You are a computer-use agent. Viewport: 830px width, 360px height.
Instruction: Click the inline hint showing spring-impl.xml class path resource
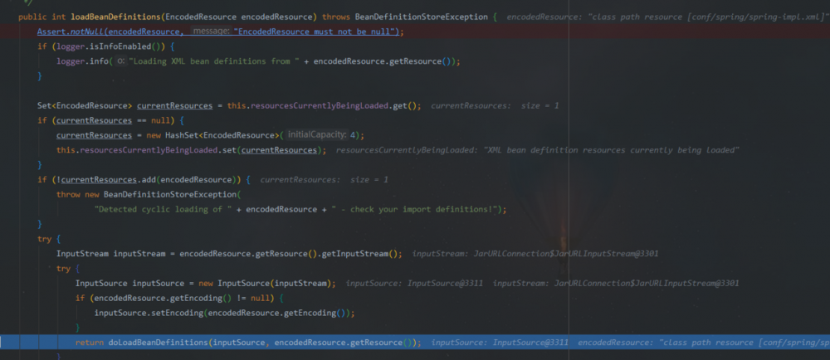(x=666, y=17)
